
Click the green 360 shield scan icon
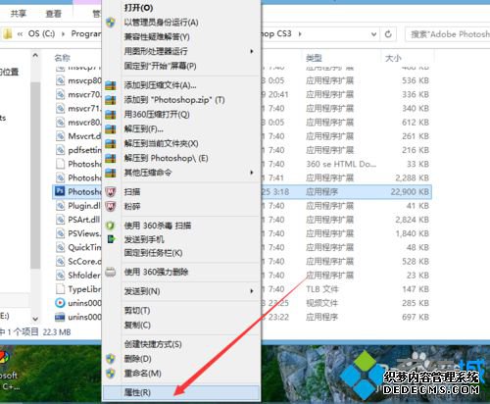(111, 226)
